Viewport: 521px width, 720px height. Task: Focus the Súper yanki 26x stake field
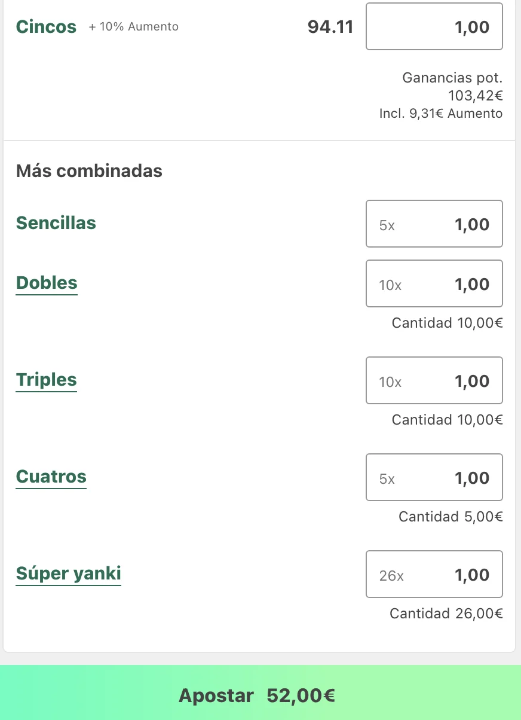pos(434,575)
